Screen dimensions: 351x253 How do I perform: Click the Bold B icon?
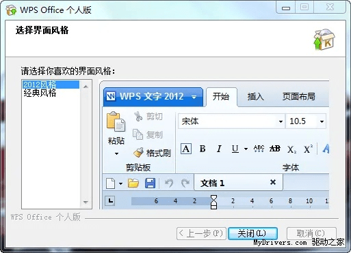point(203,149)
